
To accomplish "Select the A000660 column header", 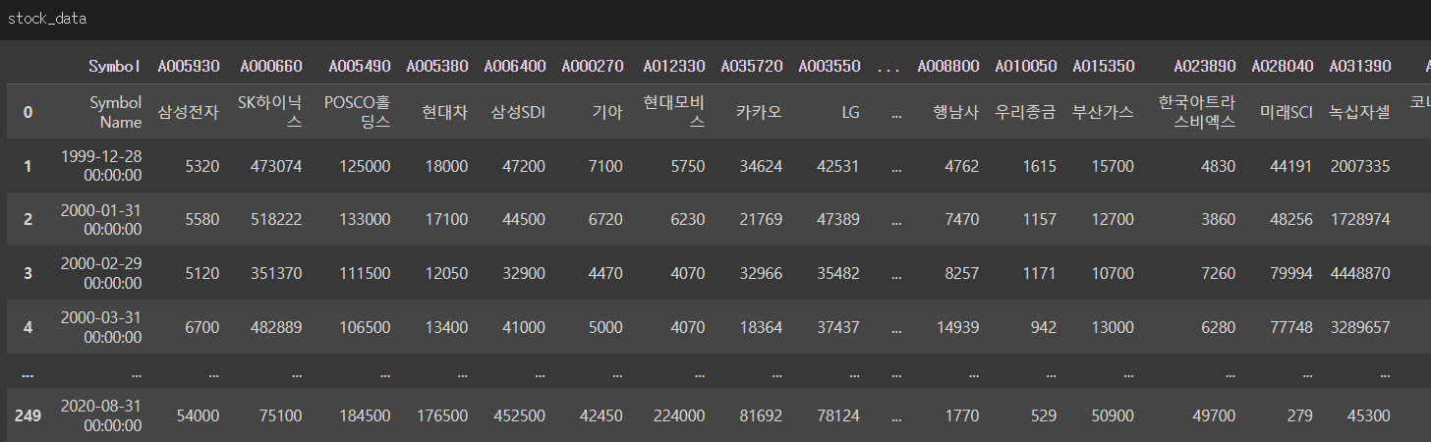I will pos(270,66).
